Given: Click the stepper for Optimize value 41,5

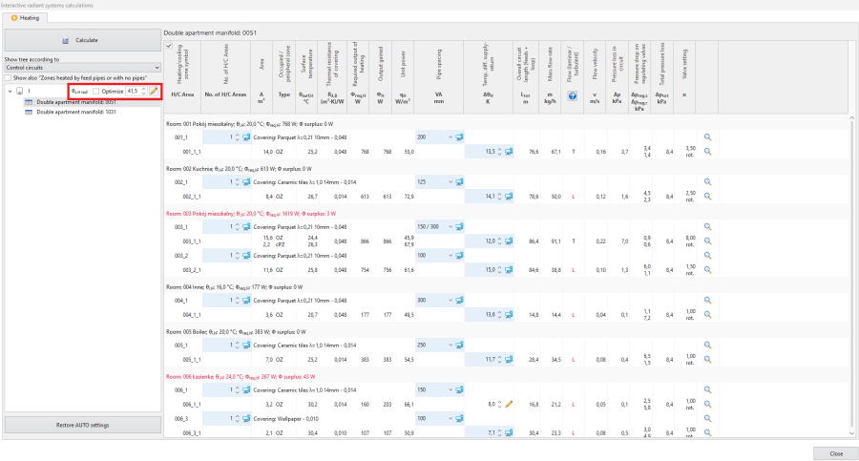Looking at the screenshot, I should point(143,91).
